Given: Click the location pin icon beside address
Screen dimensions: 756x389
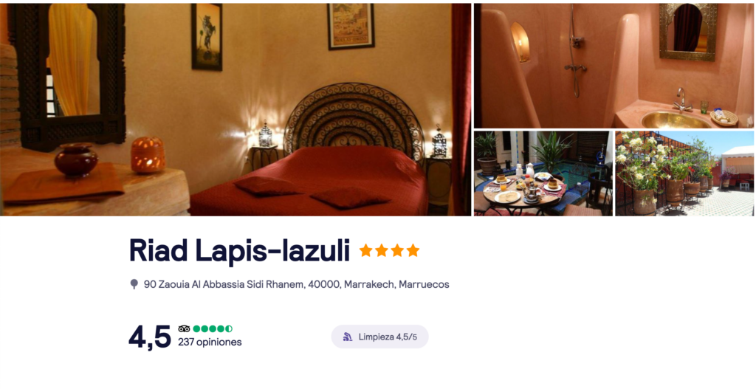Looking at the screenshot, I should pyautogui.click(x=134, y=284).
